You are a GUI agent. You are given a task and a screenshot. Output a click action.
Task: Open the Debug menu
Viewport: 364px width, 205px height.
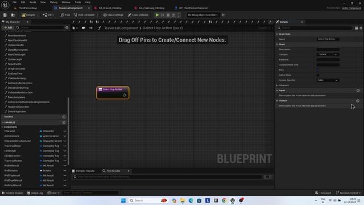click(x=53, y=2)
